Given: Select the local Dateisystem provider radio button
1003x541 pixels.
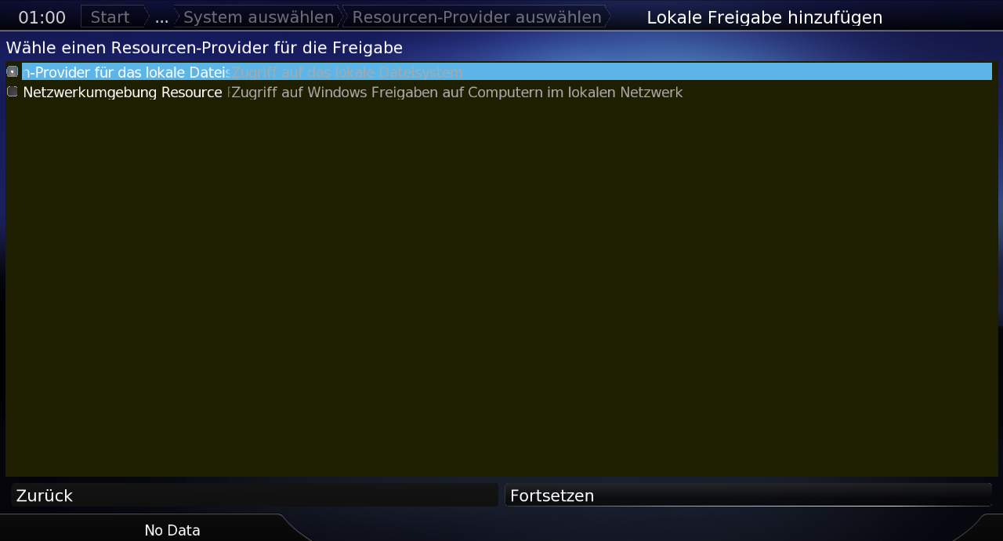Looking at the screenshot, I should (x=12, y=71).
